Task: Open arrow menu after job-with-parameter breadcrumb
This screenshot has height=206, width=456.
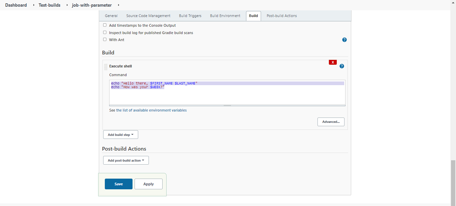Action: click(119, 5)
